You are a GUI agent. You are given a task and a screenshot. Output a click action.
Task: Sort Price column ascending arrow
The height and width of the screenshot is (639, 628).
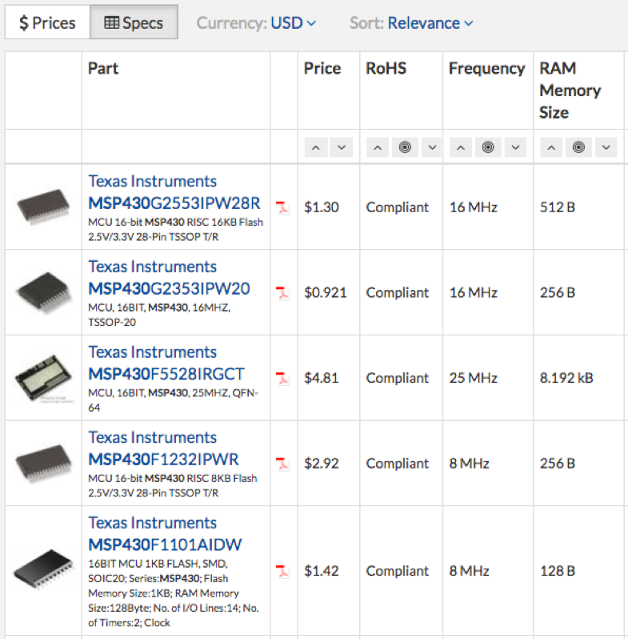316,147
